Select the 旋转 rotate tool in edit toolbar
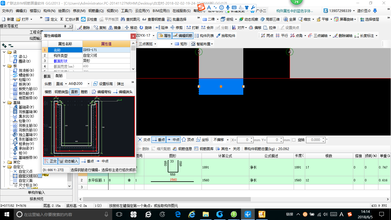The height and width of the screenshot is (220, 391). coord(146,27)
